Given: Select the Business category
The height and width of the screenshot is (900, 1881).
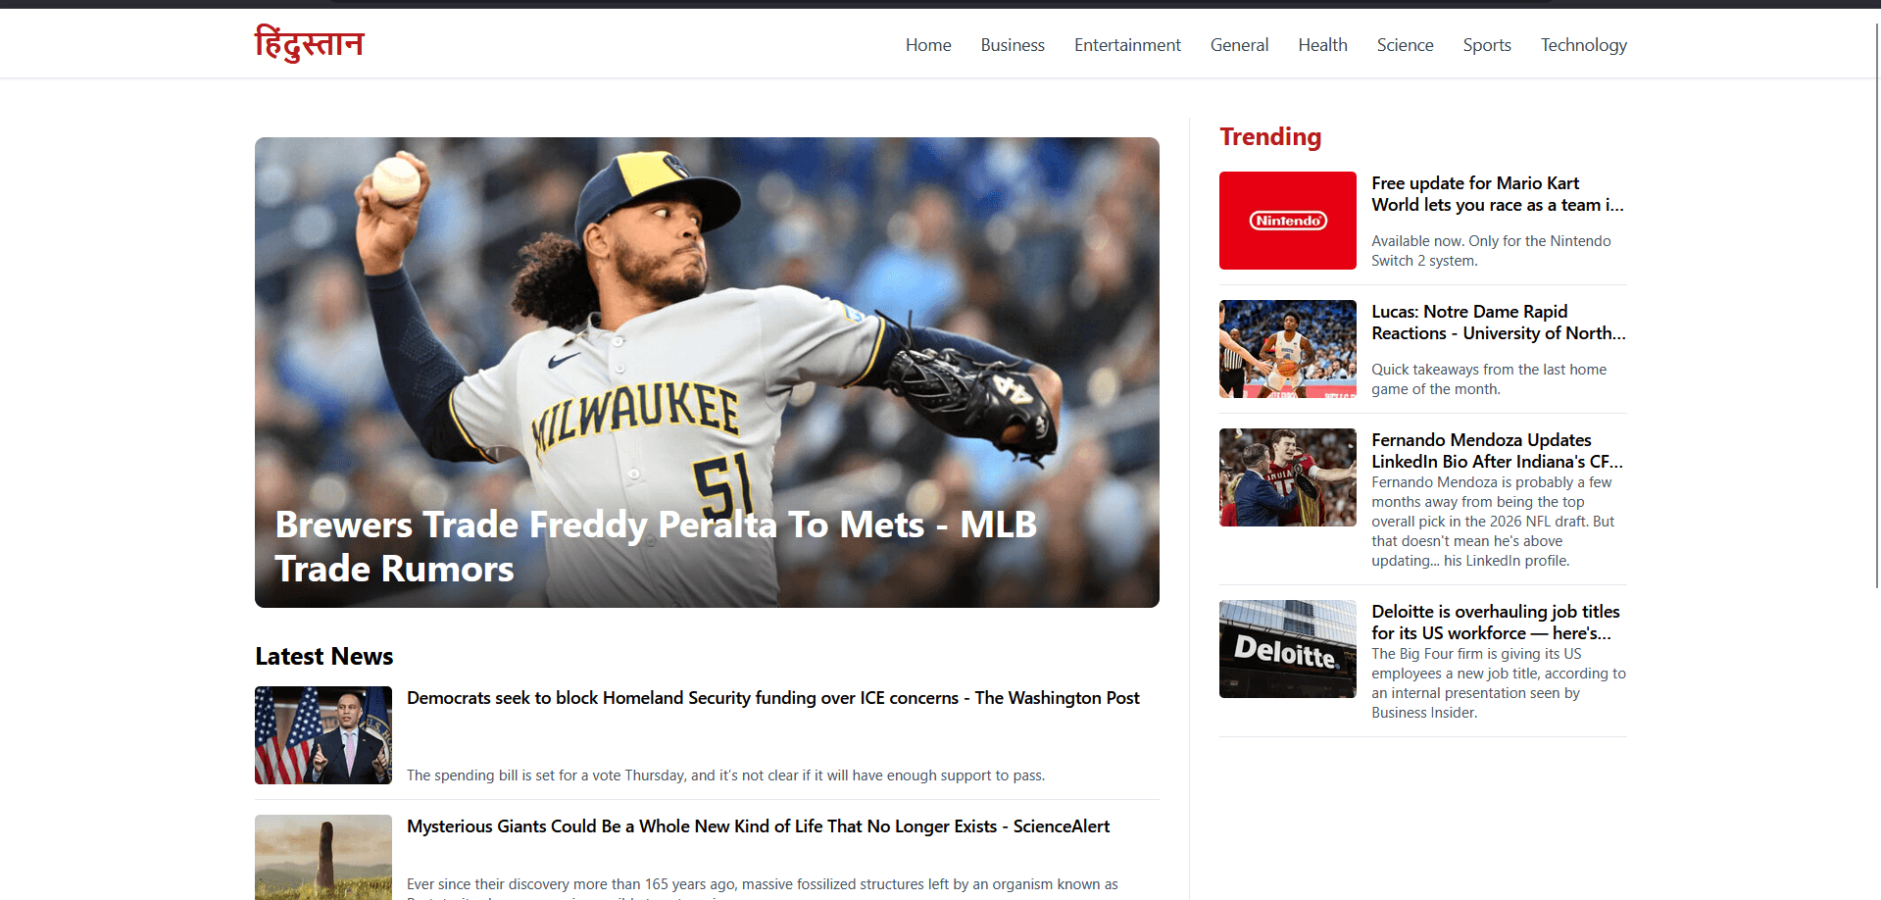Looking at the screenshot, I should coord(1013,45).
